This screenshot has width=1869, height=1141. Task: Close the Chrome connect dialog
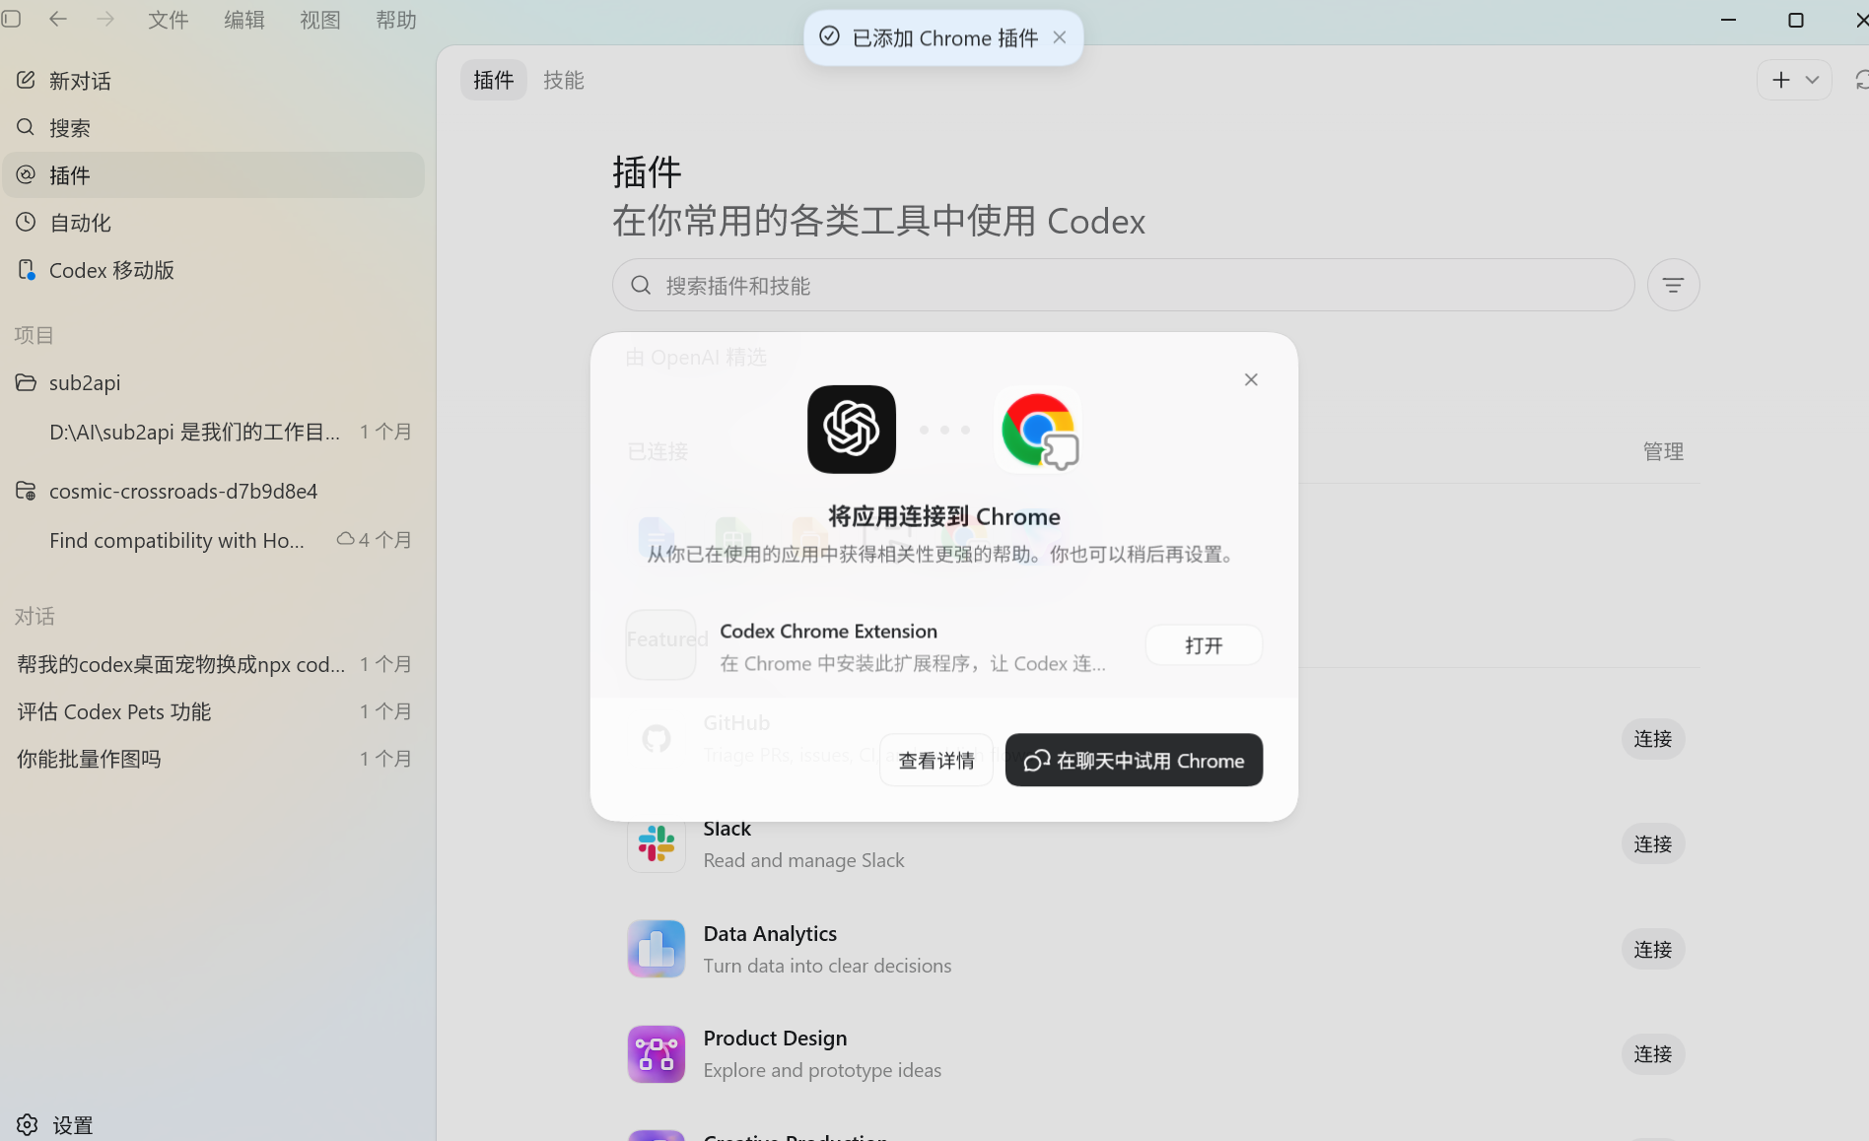point(1251,379)
